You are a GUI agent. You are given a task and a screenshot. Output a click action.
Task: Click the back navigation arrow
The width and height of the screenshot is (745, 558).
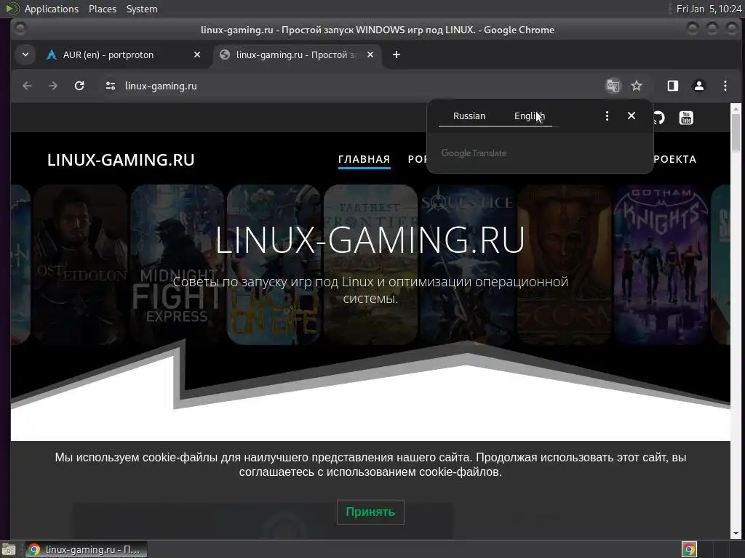[27, 86]
